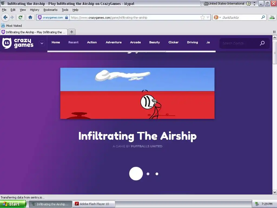
Task: Click the 1m toolbar icon
Action: (272, 17)
